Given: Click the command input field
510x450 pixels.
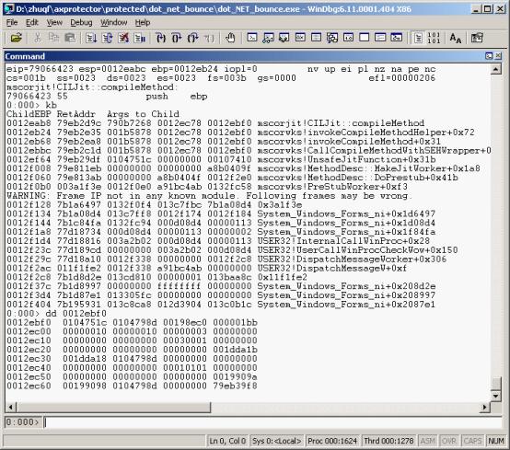Looking at the screenshot, I should pyautogui.click(x=273, y=422).
